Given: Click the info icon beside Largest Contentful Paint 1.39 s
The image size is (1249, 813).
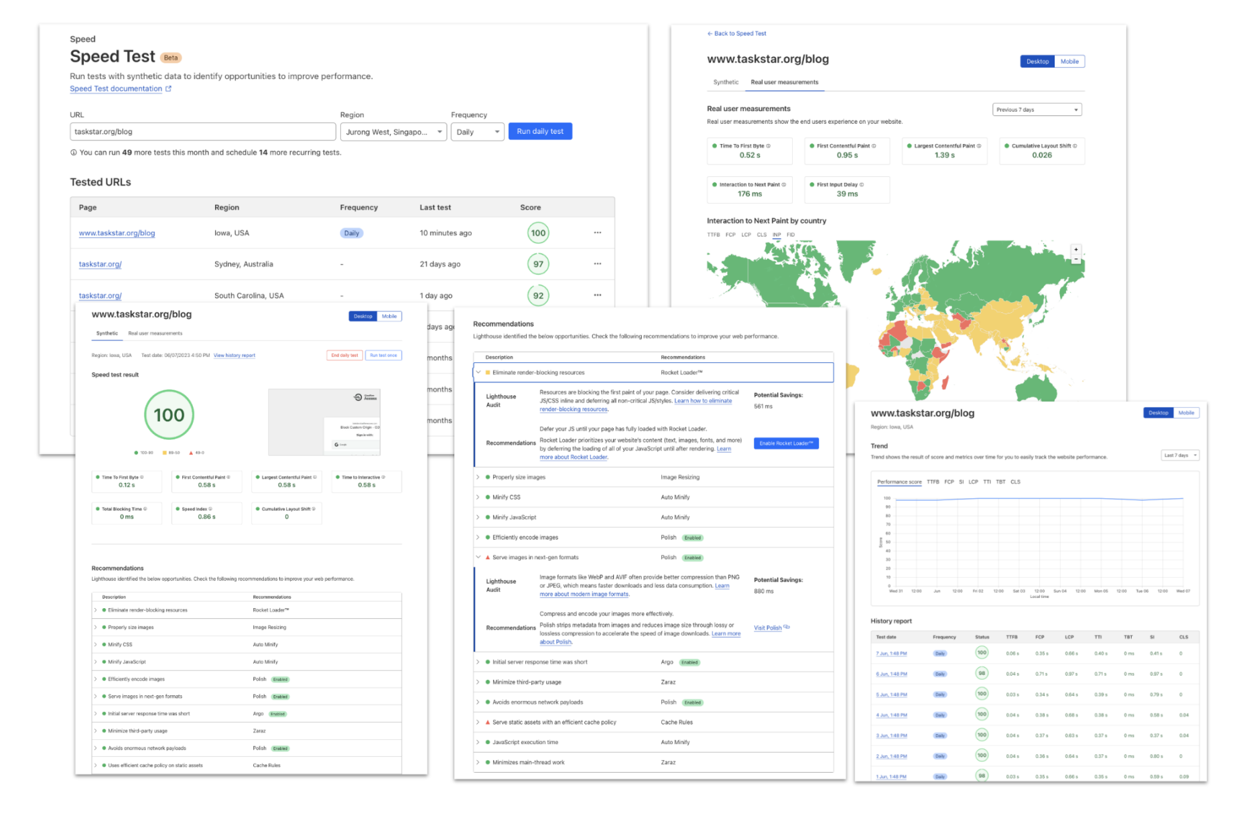Looking at the screenshot, I should tap(979, 146).
